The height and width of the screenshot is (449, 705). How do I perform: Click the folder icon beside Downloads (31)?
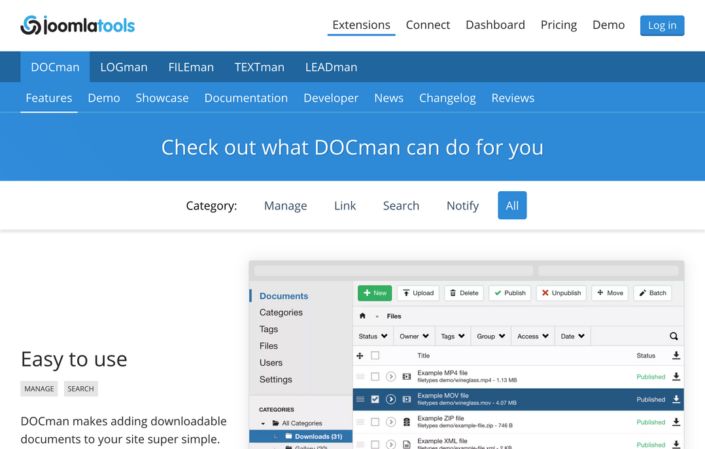288,436
